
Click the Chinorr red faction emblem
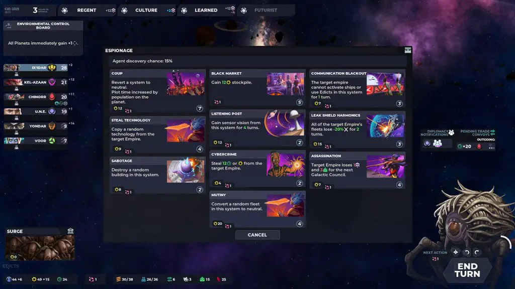52,97
